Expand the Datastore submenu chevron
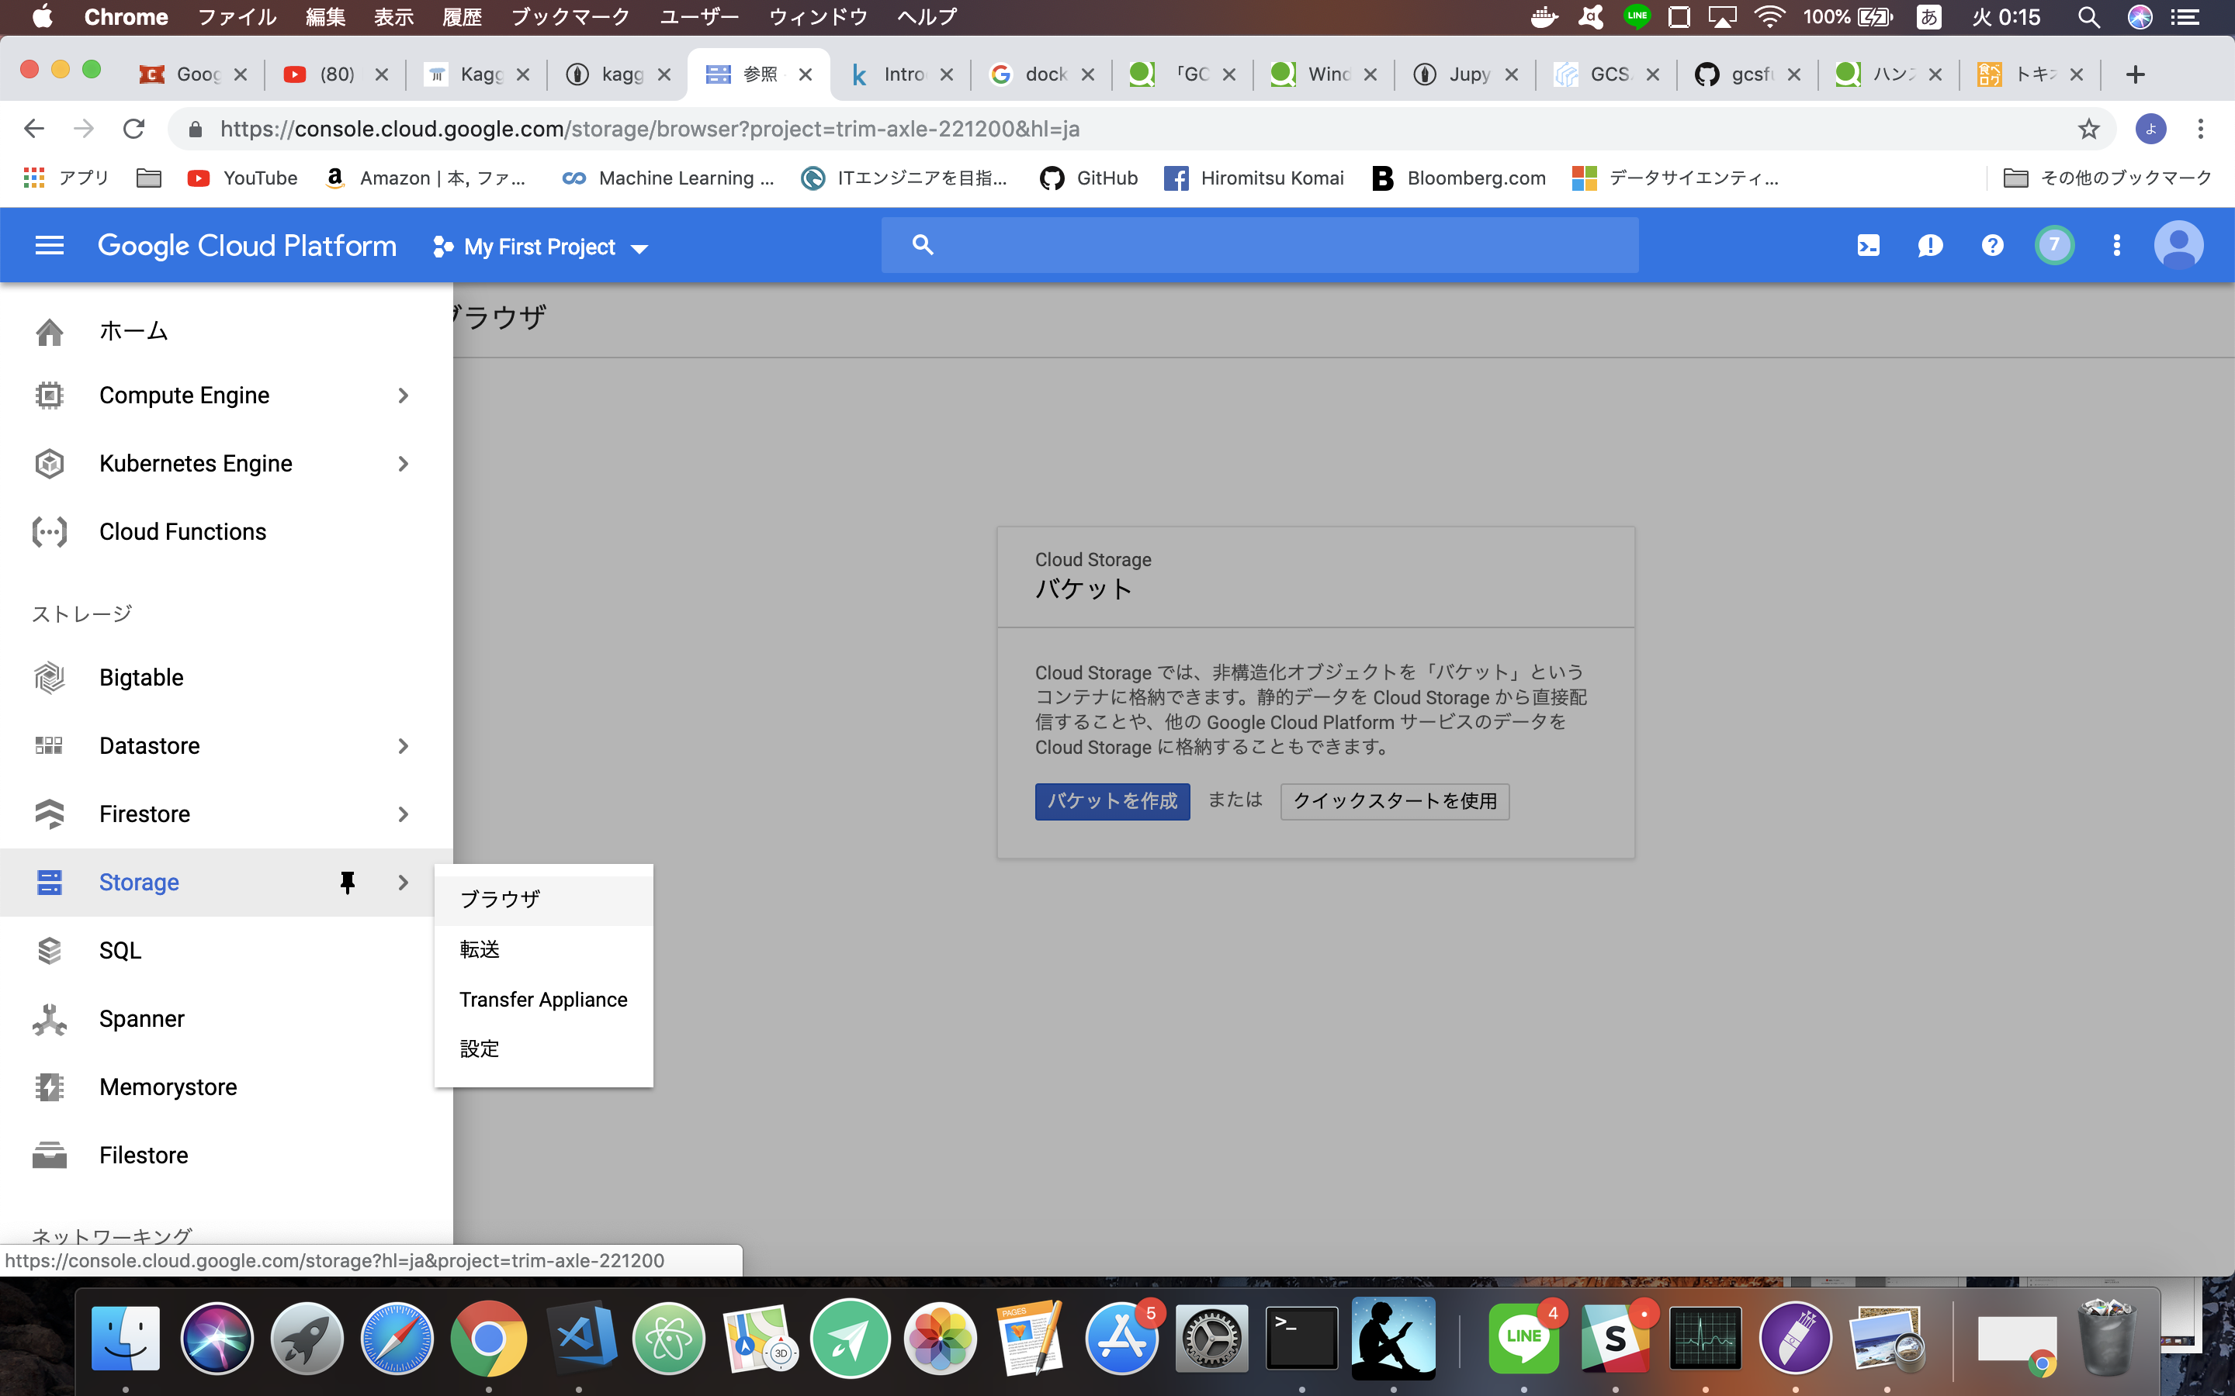 click(403, 746)
